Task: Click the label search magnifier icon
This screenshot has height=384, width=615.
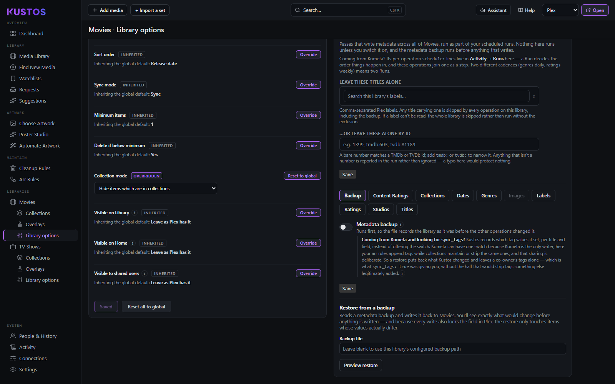Action: tap(534, 96)
